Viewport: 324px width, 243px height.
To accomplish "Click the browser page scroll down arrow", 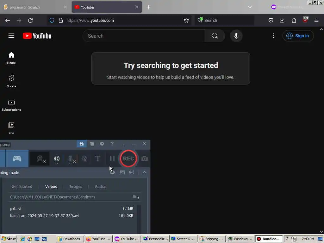I will (321, 232).
